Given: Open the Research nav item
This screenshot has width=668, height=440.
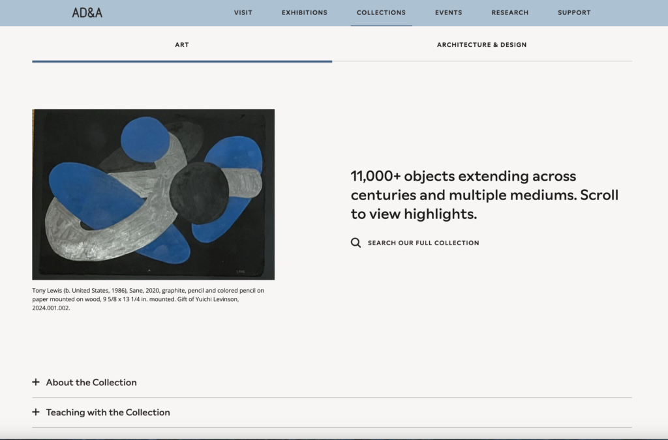Looking at the screenshot, I should point(509,12).
